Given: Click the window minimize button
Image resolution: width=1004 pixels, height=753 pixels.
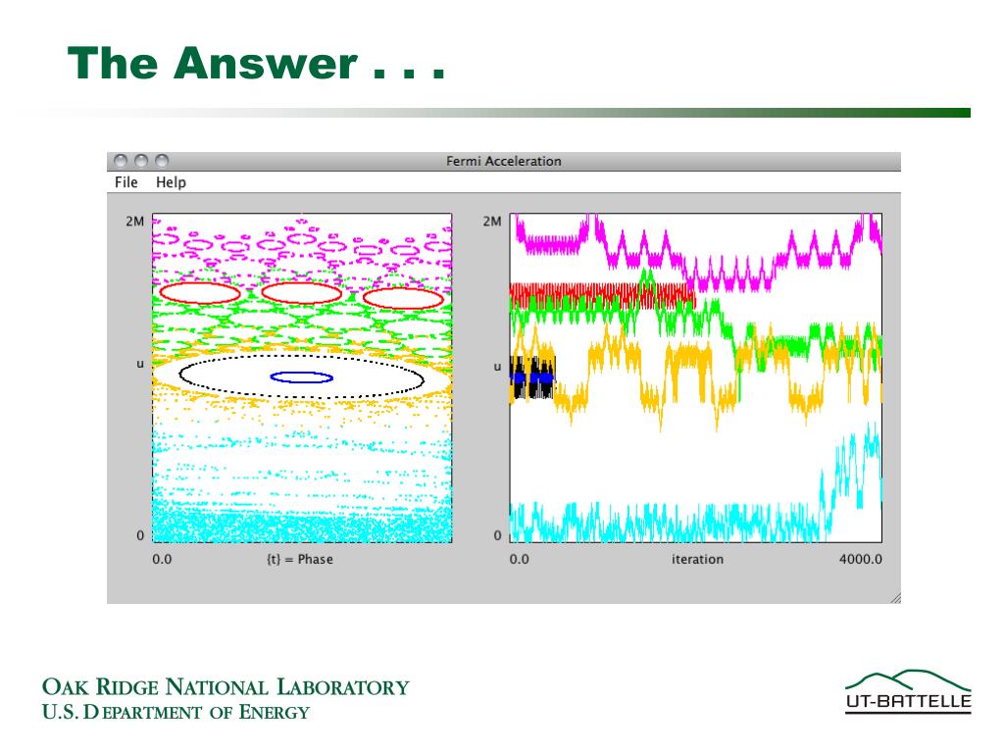Looking at the screenshot, I should pyautogui.click(x=141, y=161).
